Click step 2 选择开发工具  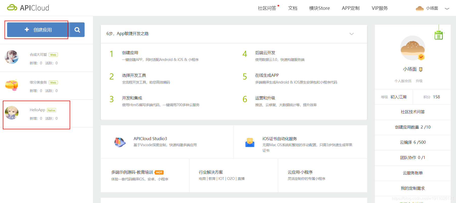(x=134, y=75)
